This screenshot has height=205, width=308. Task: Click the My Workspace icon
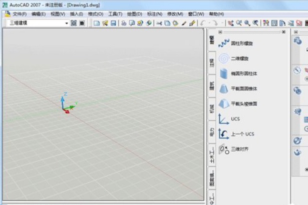click(82, 23)
